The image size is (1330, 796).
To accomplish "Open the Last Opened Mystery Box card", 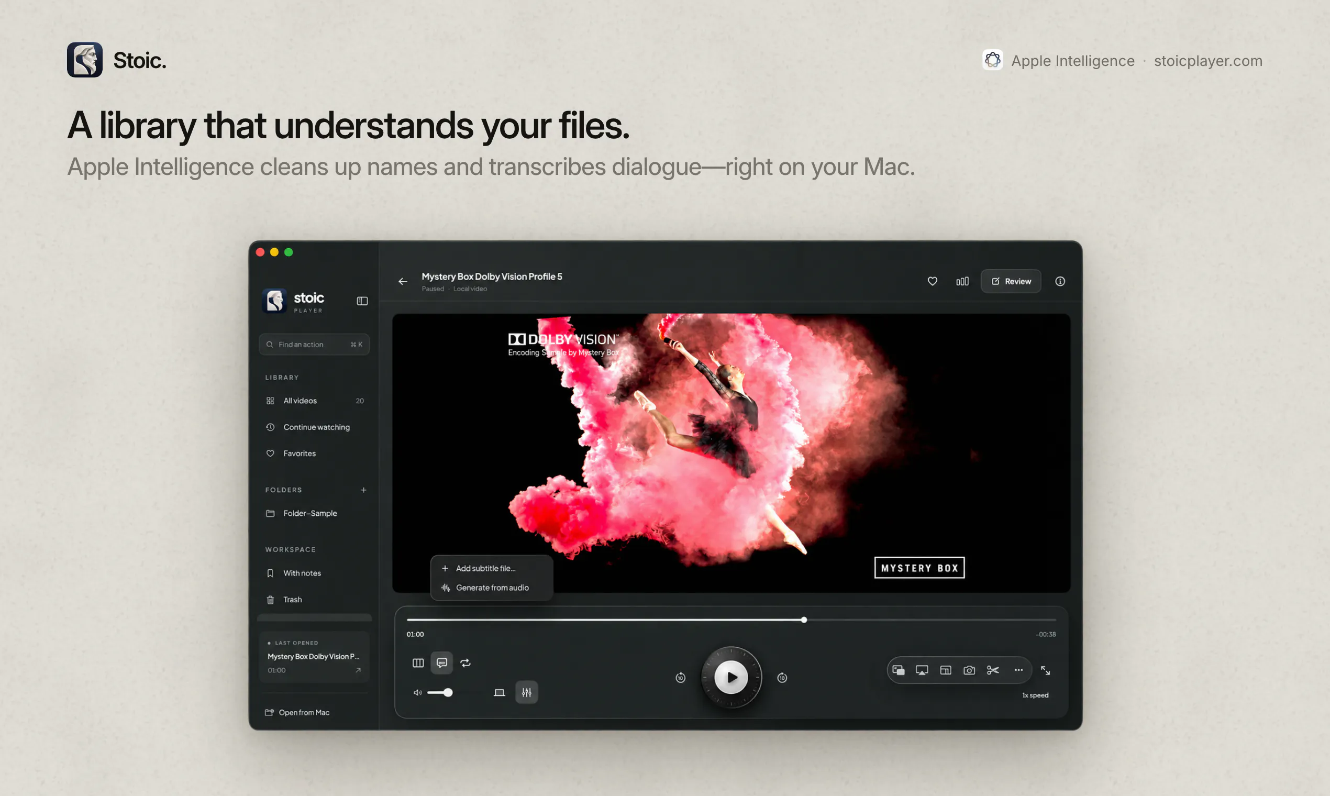I will tap(314, 657).
